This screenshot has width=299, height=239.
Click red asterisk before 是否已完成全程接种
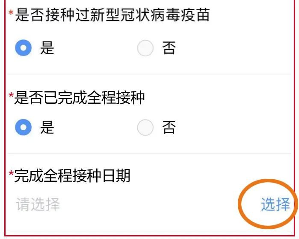11,95
